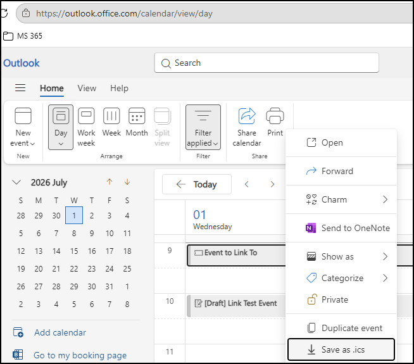Select July 31 in mini calendar
Screen dimensions: 414x364
tap(110, 286)
